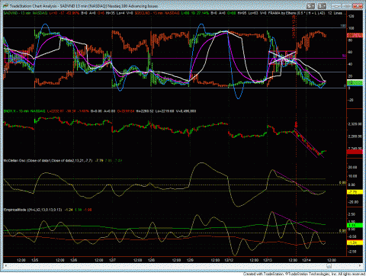Click the red down arrow marker on price chart
The image size is (366, 276).
click(x=296, y=125)
